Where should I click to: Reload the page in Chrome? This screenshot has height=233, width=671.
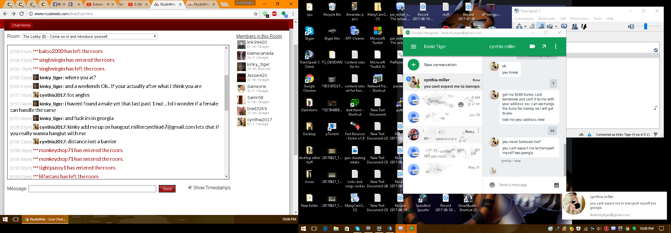point(22,14)
